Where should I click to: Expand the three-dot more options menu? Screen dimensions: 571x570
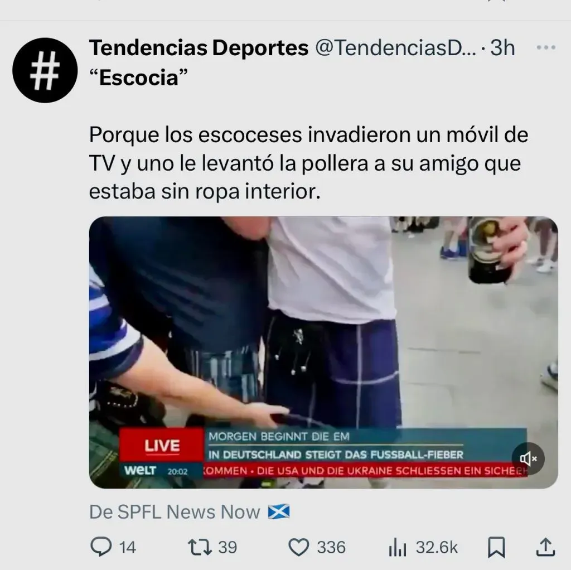546,47
